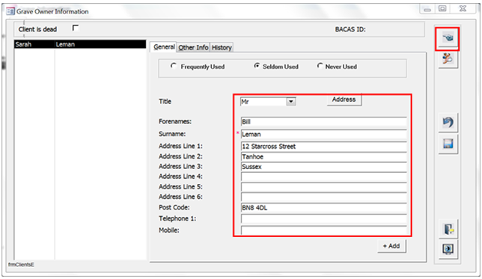Select Frequently Used radio button
Image resolution: width=482 pixels, height=279 pixels.
tap(174, 66)
